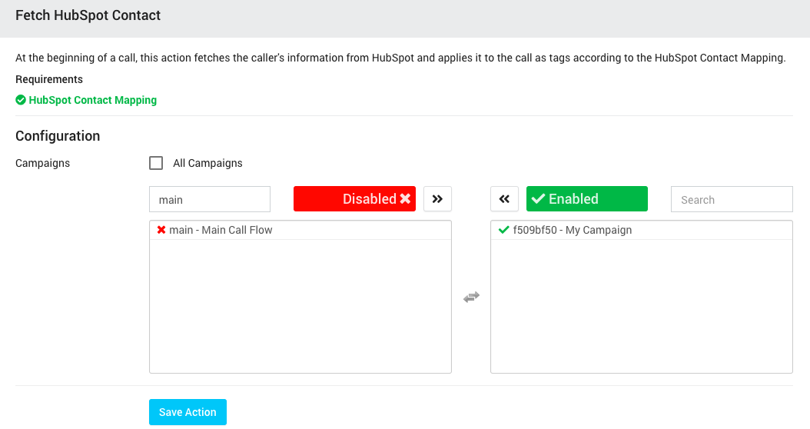Click green circle check icon under Requirements
The image size is (810, 429).
[21, 100]
